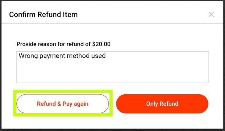
Task: Click the word "Only" on the orange button
Action: (x=152, y=104)
